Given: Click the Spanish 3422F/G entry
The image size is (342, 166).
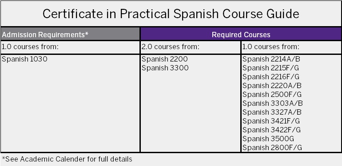Looking at the screenshot, I should pyautogui.click(x=271, y=130).
